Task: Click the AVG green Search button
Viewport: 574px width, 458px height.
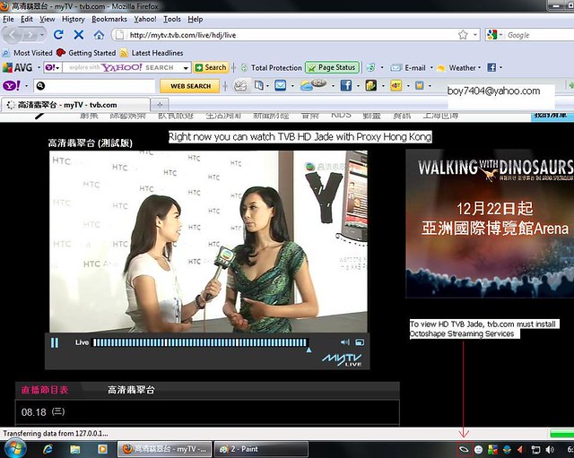Action: pos(211,67)
